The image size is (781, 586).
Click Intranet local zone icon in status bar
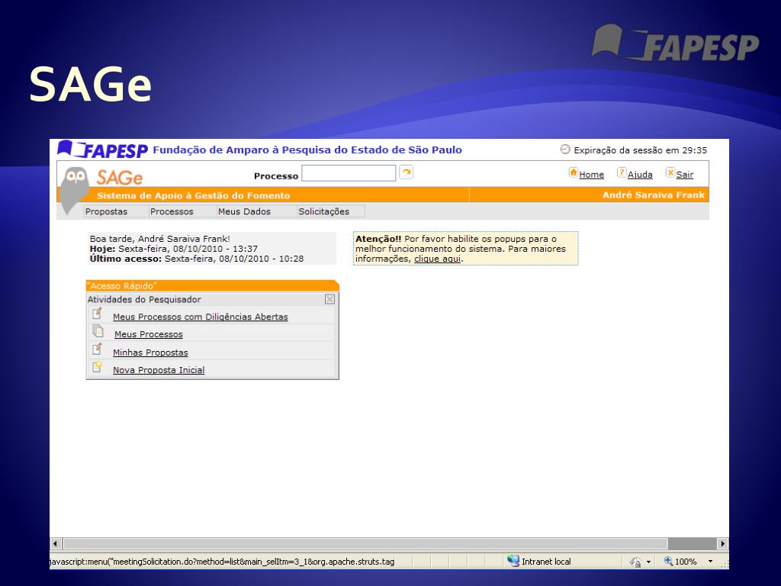513,561
